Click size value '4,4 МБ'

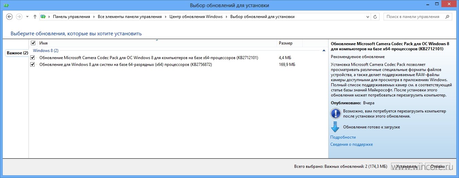(285, 58)
